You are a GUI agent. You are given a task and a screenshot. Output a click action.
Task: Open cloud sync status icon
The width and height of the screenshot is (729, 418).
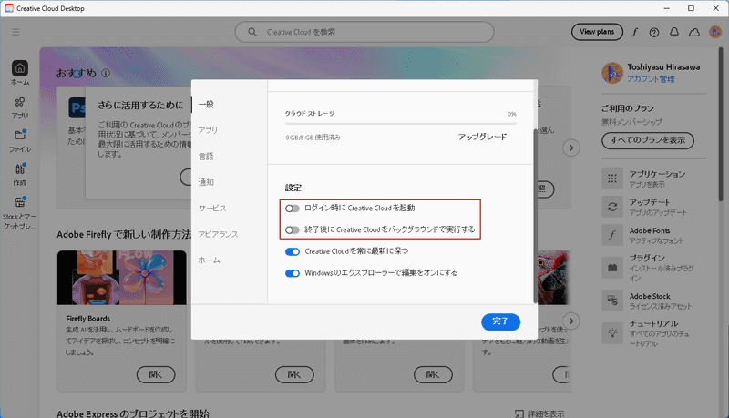pyautogui.click(x=694, y=32)
